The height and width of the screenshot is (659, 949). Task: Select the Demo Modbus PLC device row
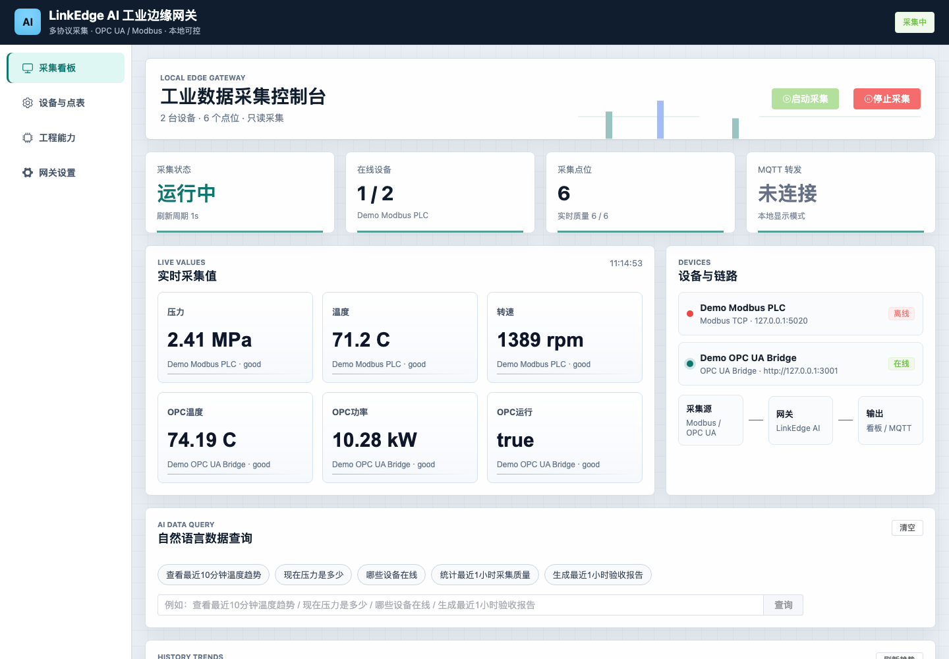tap(801, 314)
